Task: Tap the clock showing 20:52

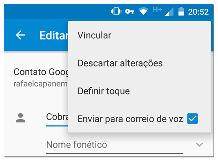Action: coord(198,12)
